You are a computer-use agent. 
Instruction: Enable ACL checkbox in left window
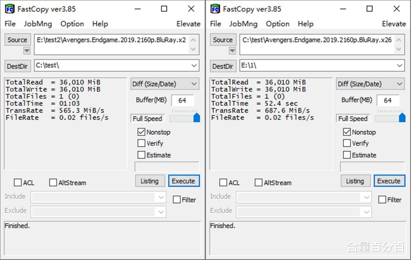point(18,182)
